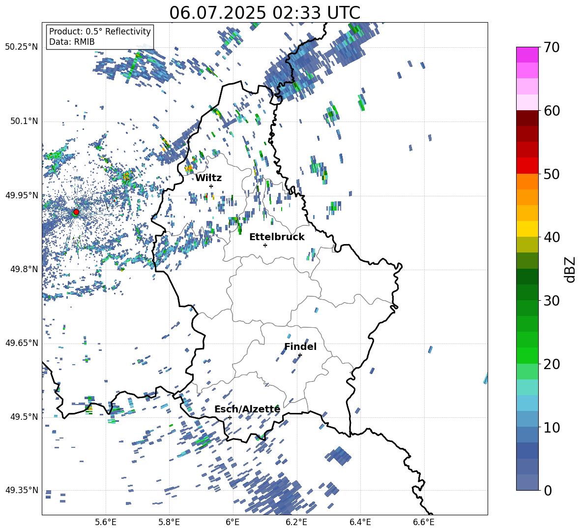Image resolution: width=582 pixels, height=532 pixels.
Task: Click the cross marker below Wiltz
Action: point(211,186)
